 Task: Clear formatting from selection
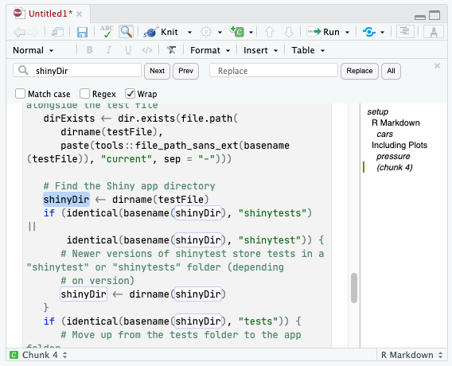tap(171, 50)
